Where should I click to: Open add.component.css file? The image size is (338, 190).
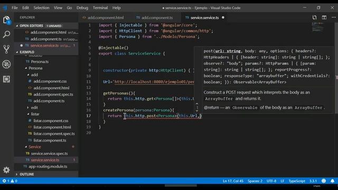[50, 81]
